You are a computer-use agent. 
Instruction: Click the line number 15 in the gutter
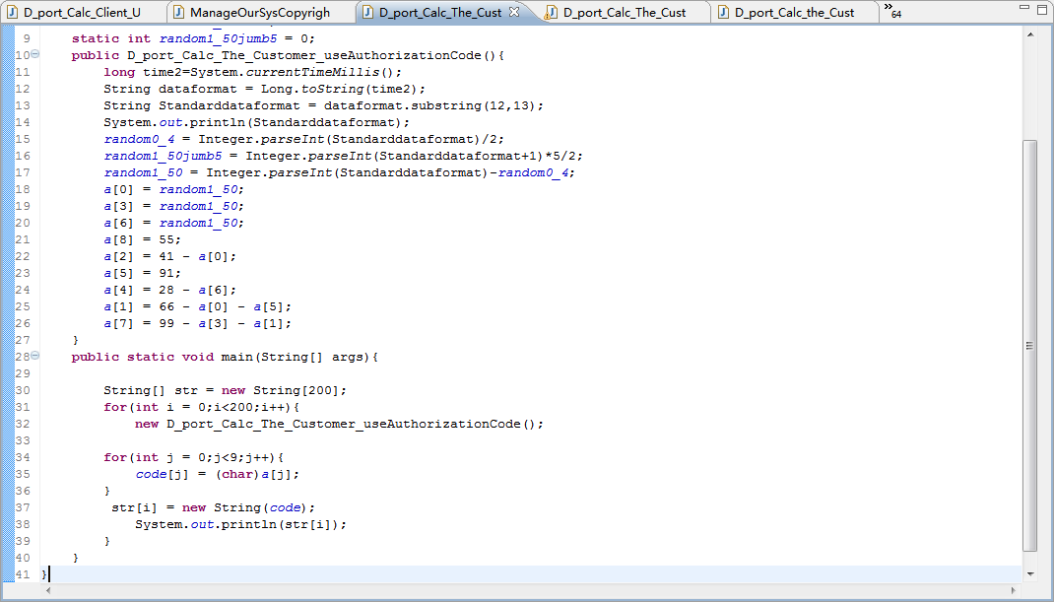pyautogui.click(x=23, y=139)
